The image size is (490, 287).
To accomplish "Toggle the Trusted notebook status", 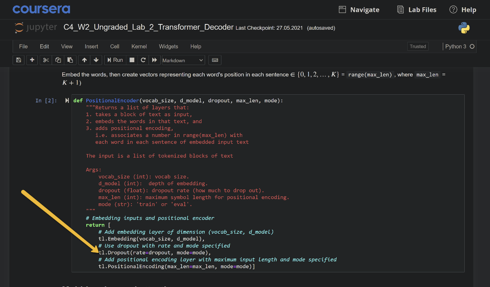I will click(418, 46).
